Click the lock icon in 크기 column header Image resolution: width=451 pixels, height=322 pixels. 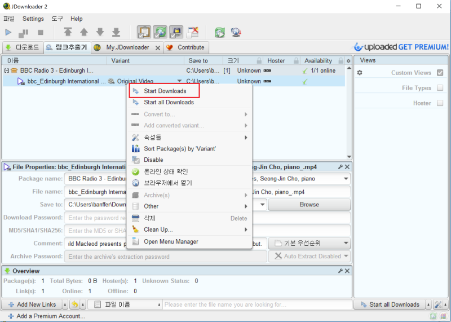(259, 60)
